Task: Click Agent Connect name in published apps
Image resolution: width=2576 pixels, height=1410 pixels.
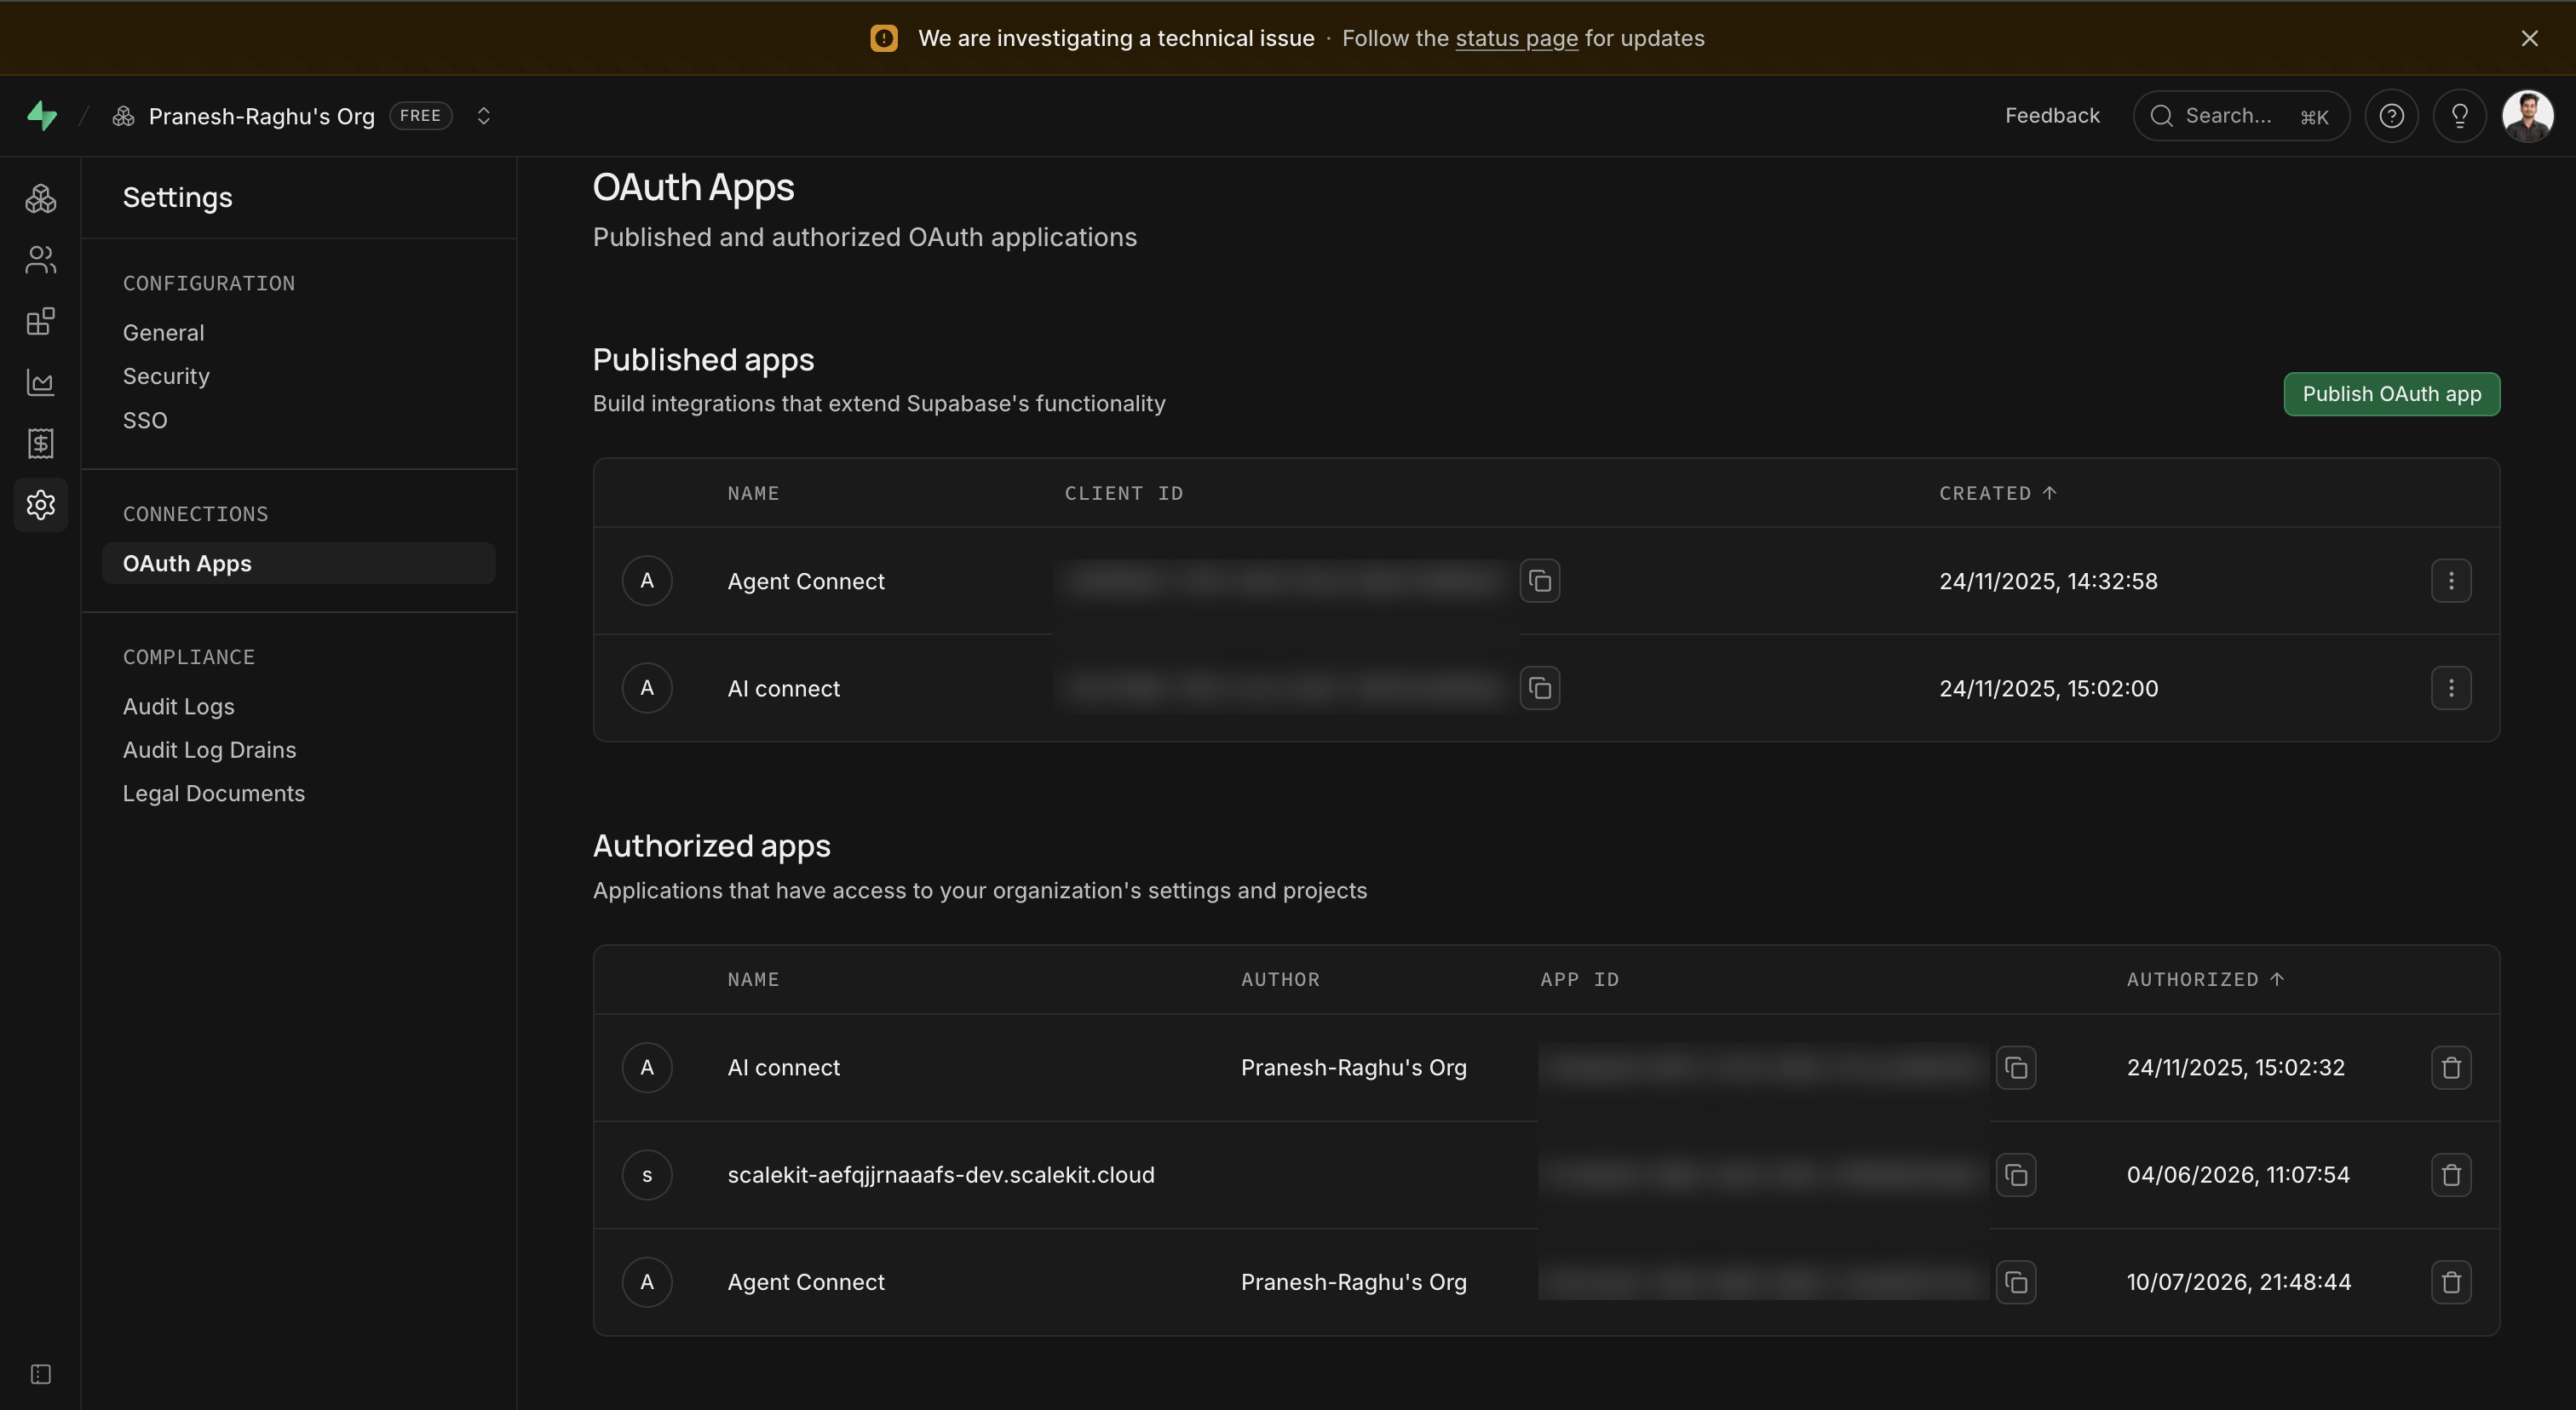Action: pyautogui.click(x=806, y=582)
